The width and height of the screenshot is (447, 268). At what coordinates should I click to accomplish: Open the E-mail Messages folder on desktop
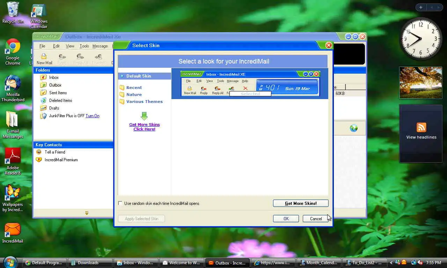point(13,125)
